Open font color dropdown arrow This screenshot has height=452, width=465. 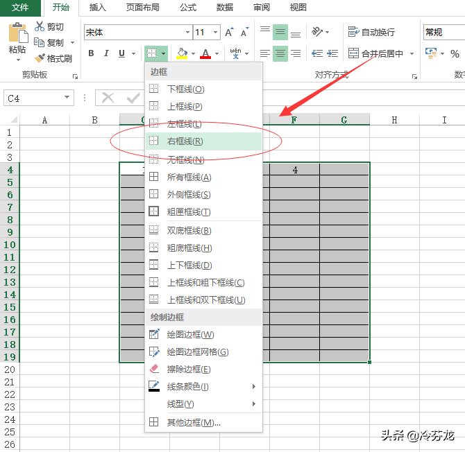[217, 53]
